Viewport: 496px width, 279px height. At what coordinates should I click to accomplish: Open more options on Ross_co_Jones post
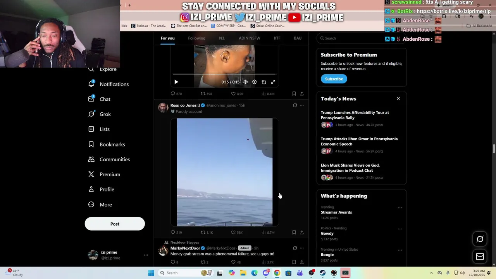pos(302,105)
